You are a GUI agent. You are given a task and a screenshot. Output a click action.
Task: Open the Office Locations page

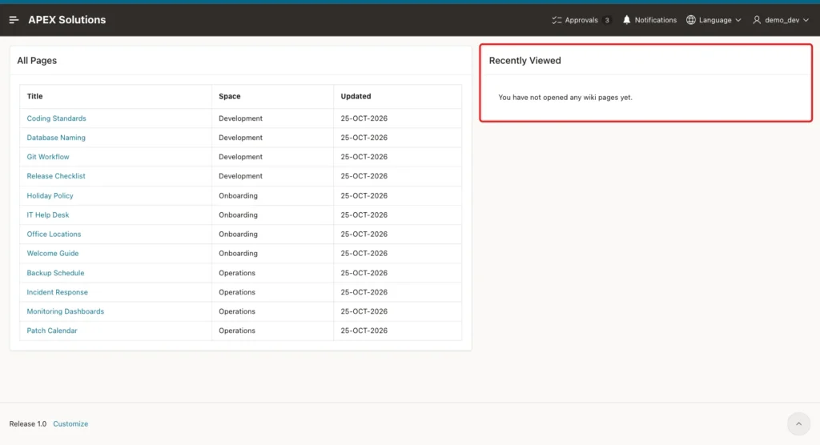[x=54, y=235]
